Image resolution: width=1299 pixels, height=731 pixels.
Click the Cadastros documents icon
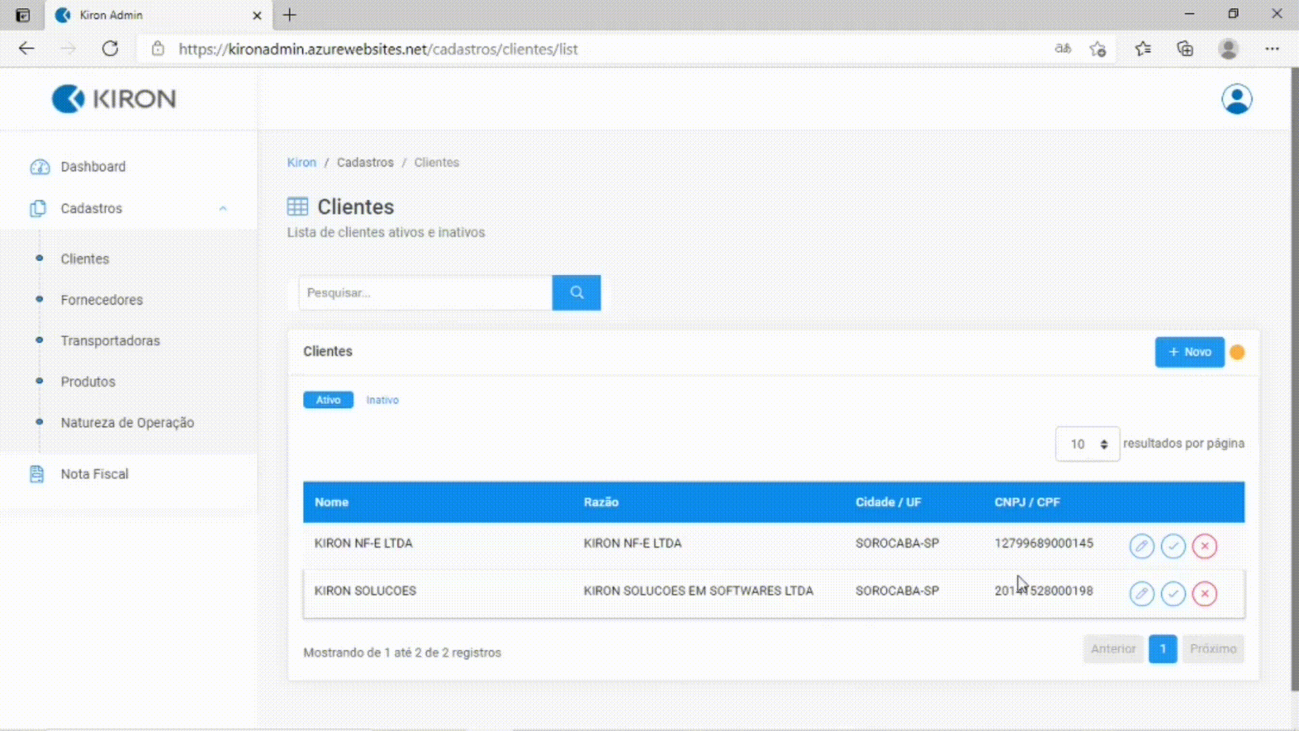(38, 208)
